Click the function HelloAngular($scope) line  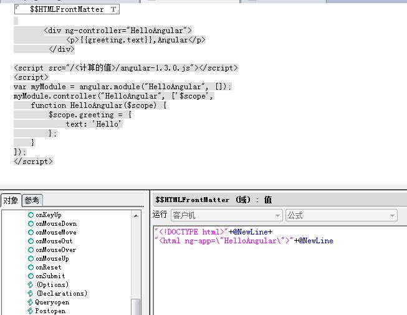coord(98,105)
